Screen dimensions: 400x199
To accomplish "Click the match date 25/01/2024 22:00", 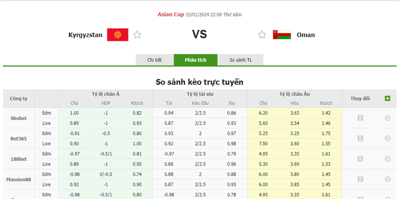I will point(203,14).
